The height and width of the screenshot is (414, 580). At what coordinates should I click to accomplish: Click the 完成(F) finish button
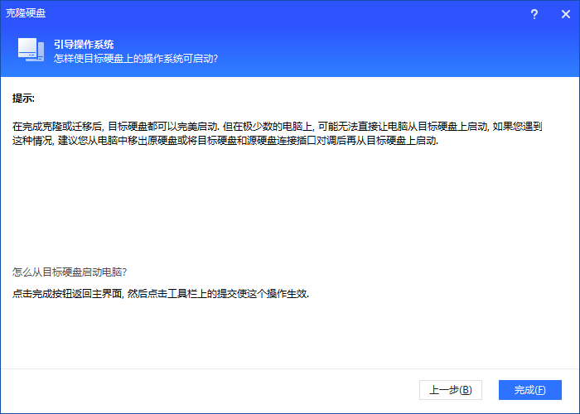529,390
